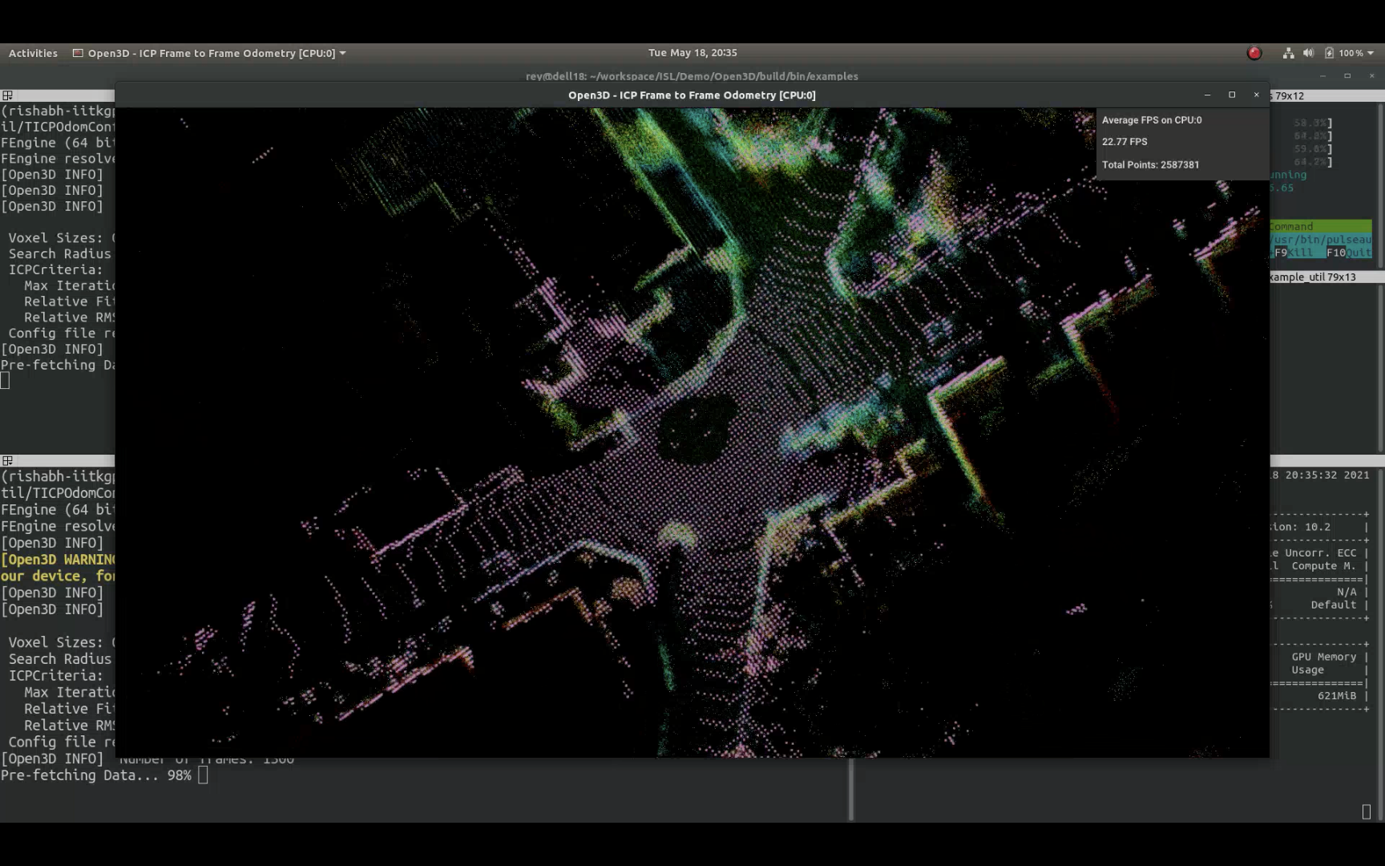The width and height of the screenshot is (1385, 866).
Task: Close the Open3D ICP odometry window
Action: pyautogui.click(x=1256, y=95)
